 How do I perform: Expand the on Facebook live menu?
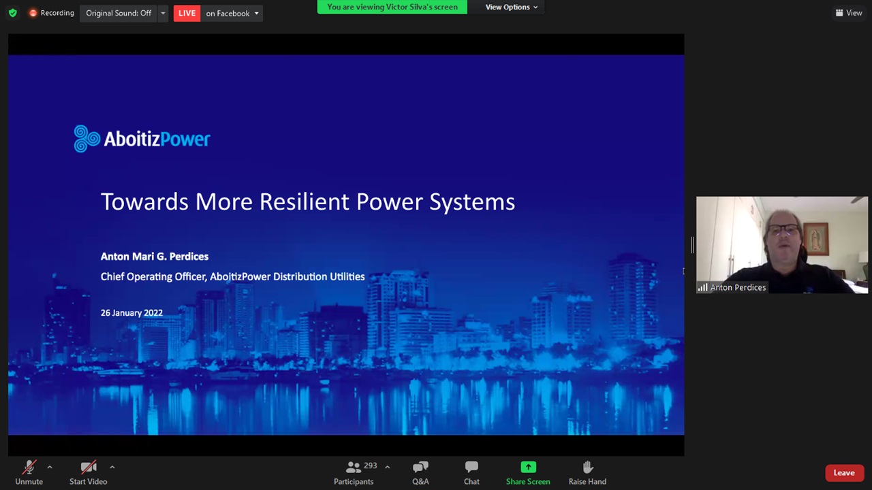coord(232,13)
